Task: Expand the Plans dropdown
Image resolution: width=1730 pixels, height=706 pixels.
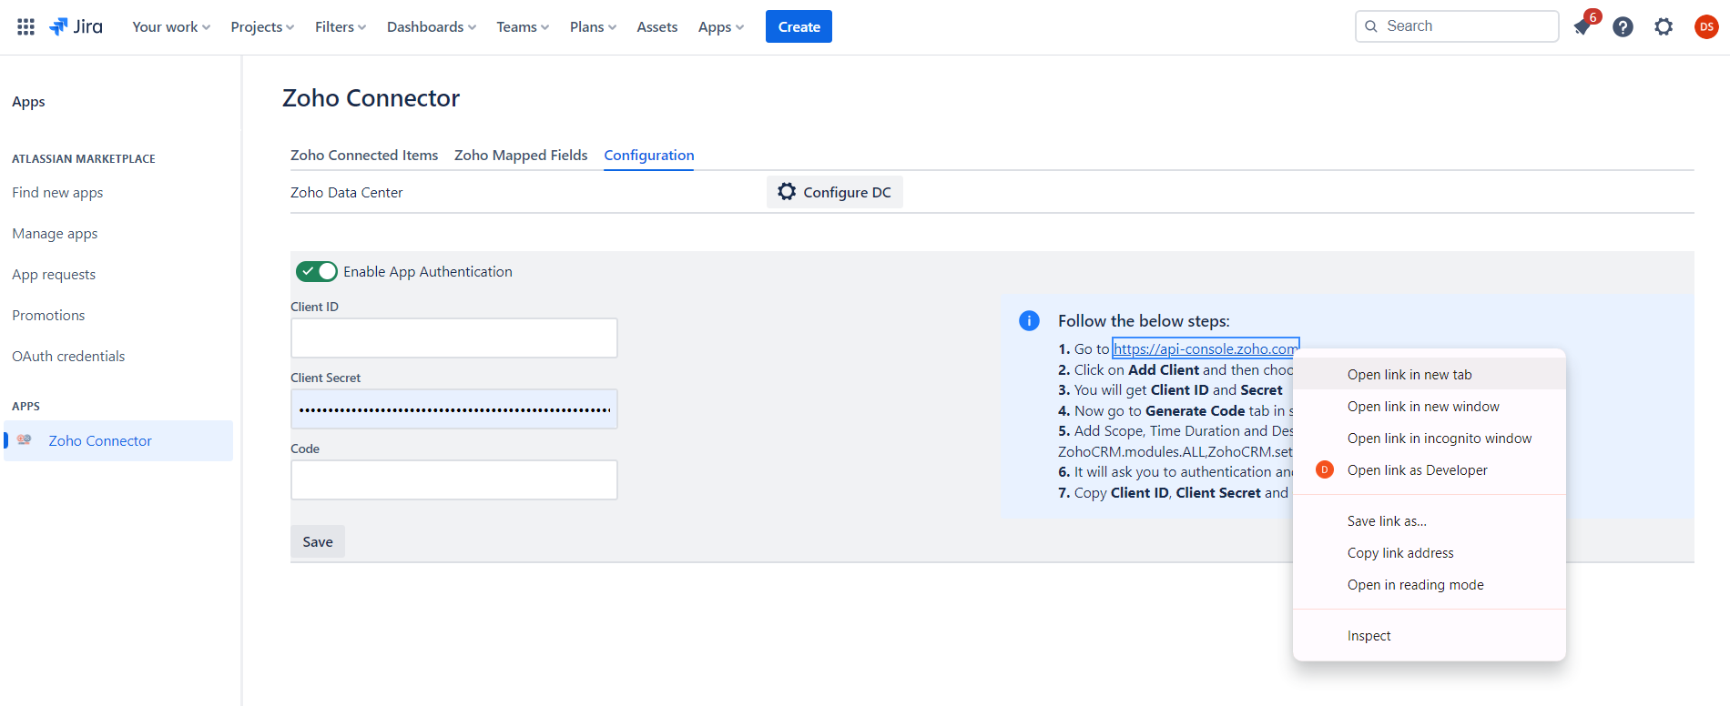Action: [593, 27]
